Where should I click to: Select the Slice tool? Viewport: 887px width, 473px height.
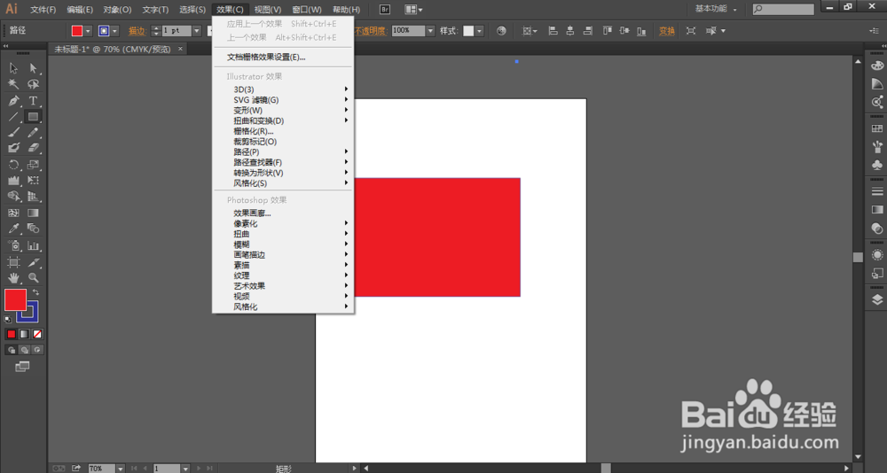34,262
